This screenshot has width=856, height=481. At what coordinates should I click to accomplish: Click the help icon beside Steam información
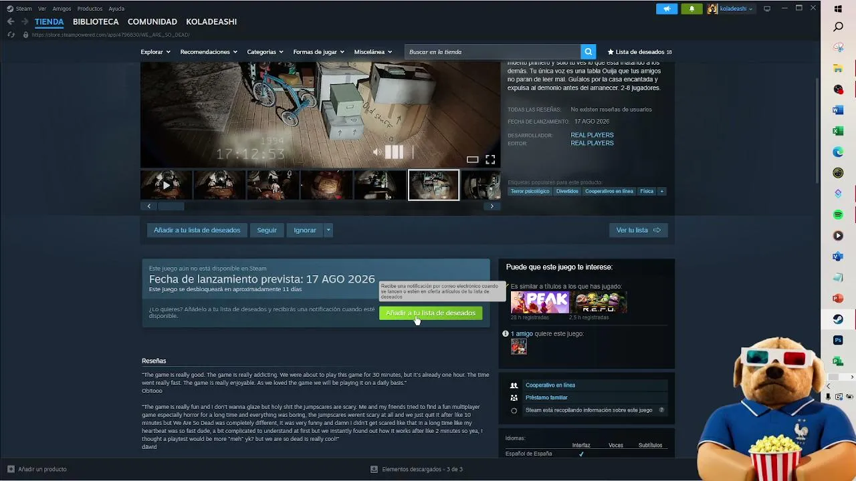pos(662,410)
